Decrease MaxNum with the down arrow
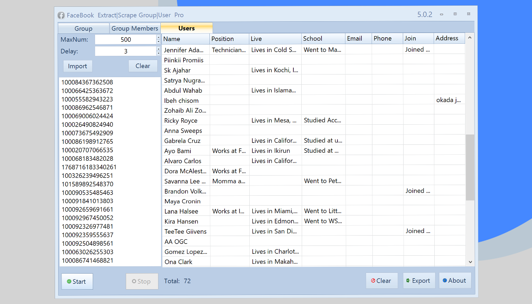The width and height of the screenshot is (532, 304). [158, 42]
